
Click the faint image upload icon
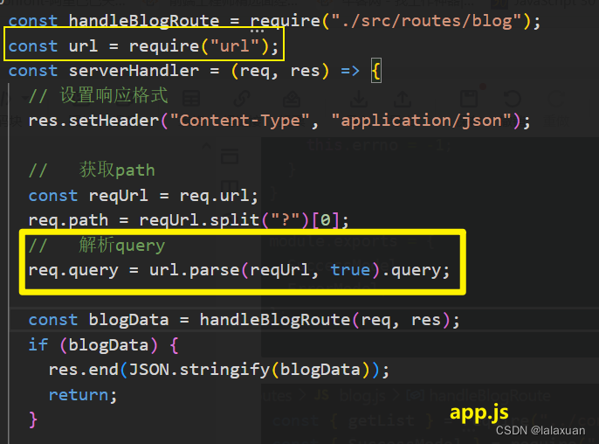point(292,99)
